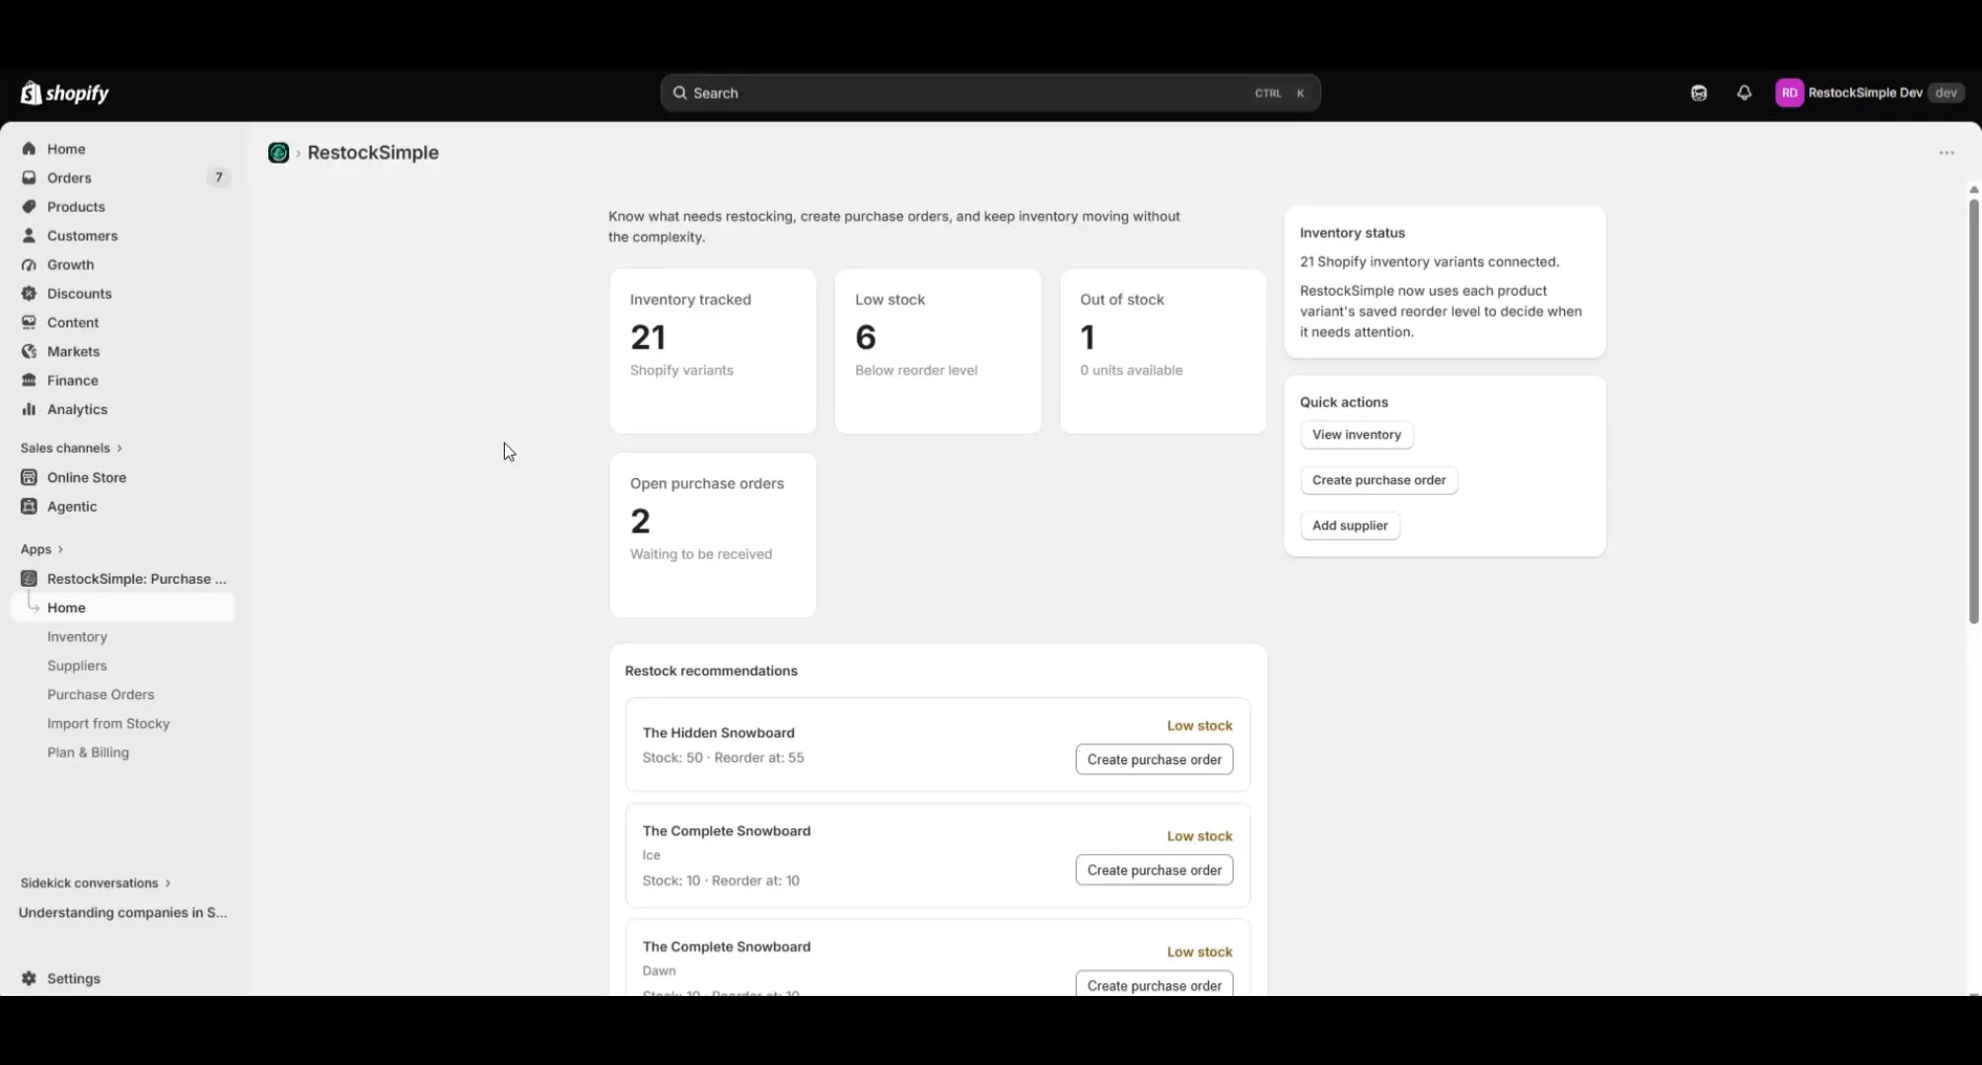The width and height of the screenshot is (1982, 1065).
Task: Click the page vertical scrollbar
Action: coord(1973,412)
